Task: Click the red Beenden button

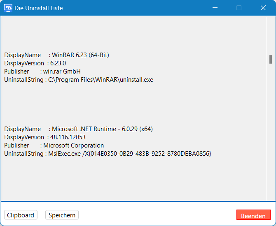Action: pyautogui.click(x=253, y=215)
